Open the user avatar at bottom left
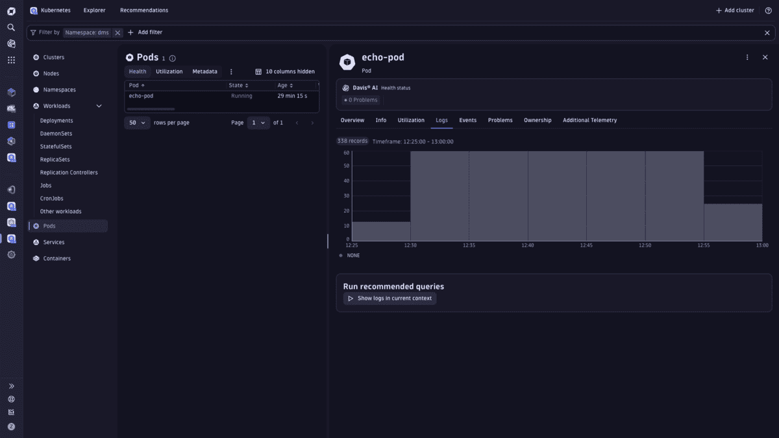This screenshot has height=438, width=779. tap(10, 425)
